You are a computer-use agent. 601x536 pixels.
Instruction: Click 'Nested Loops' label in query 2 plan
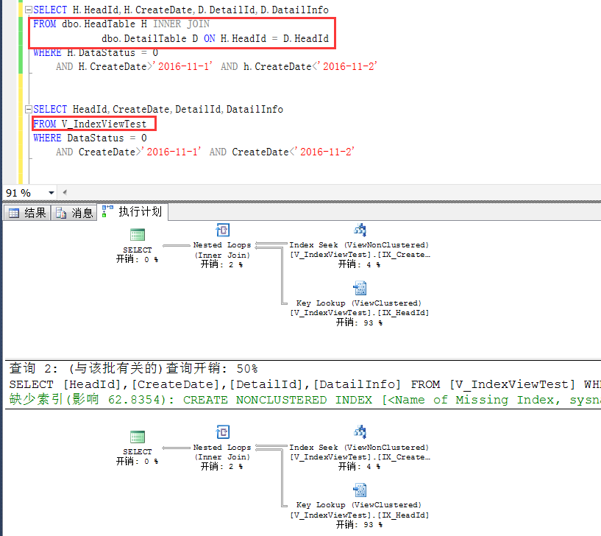click(x=222, y=448)
